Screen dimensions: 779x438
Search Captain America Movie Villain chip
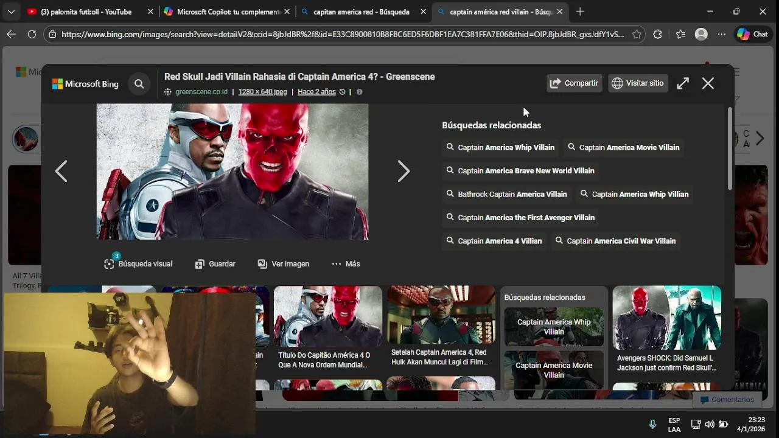[x=623, y=147]
